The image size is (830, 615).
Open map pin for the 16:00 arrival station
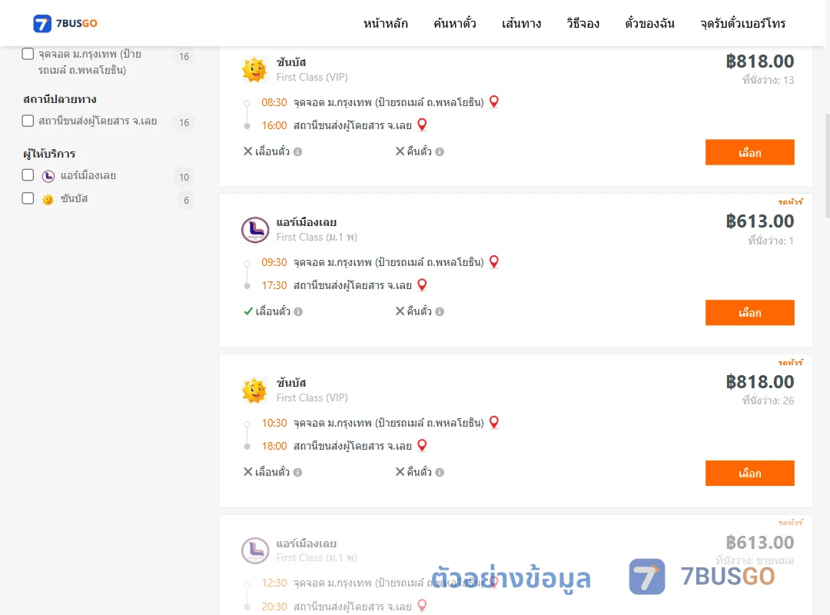(x=422, y=125)
